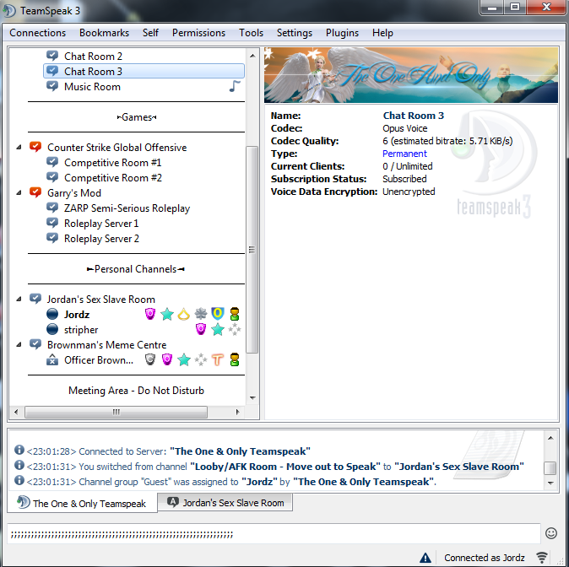Click the orange T badge next to Officer Brown
Image resolution: width=569 pixels, height=567 pixels.
218,359
